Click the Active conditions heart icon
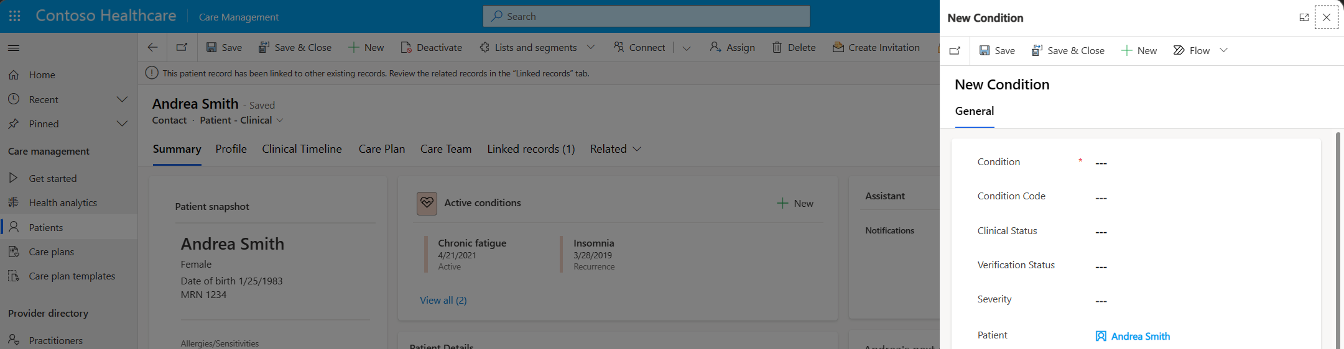The image size is (1344, 349). point(427,203)
